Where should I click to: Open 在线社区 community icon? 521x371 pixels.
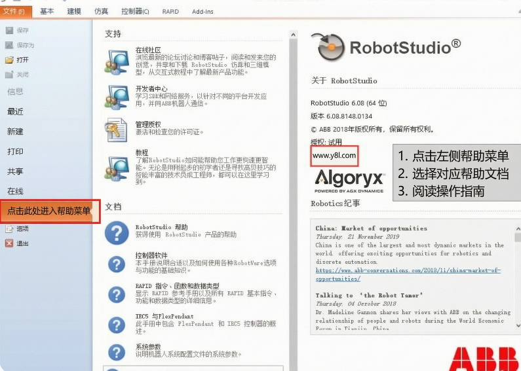116,62
